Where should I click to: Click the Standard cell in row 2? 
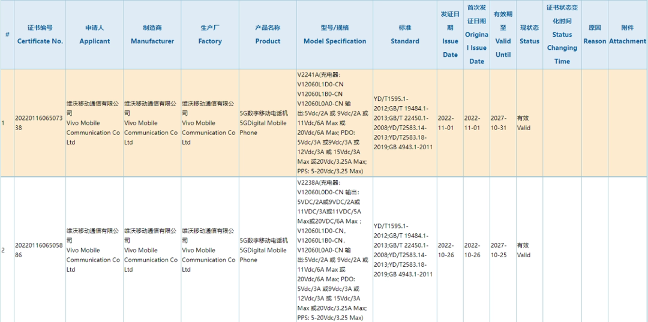coord(405,250)
